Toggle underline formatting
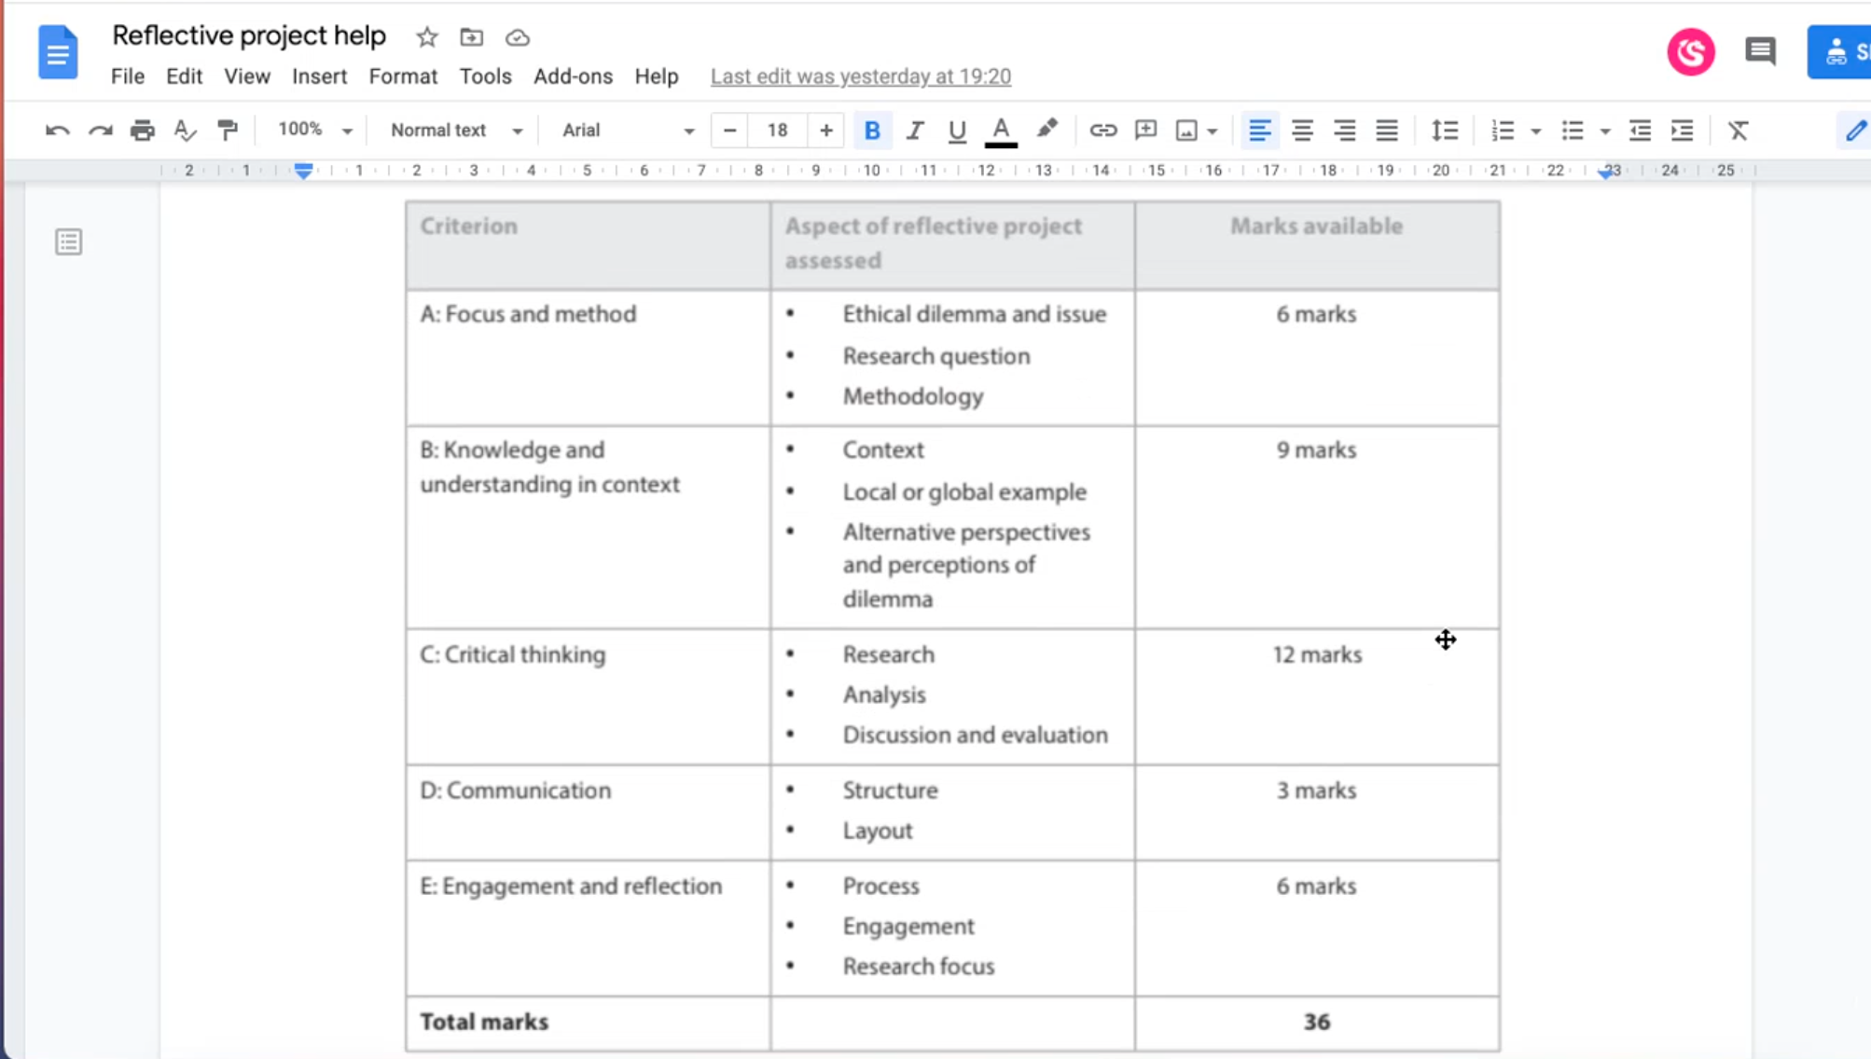Viewport: 1871px width, 1059px height. 956,131
